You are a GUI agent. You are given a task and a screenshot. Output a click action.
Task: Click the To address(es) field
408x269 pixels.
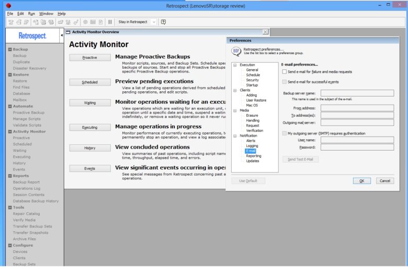(357, 115)
